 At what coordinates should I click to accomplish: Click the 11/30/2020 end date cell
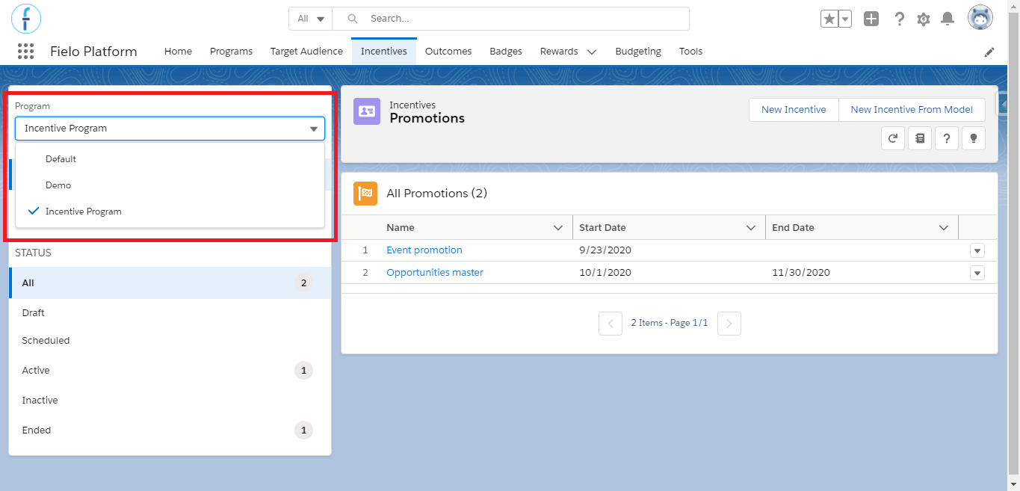(862, 273)
